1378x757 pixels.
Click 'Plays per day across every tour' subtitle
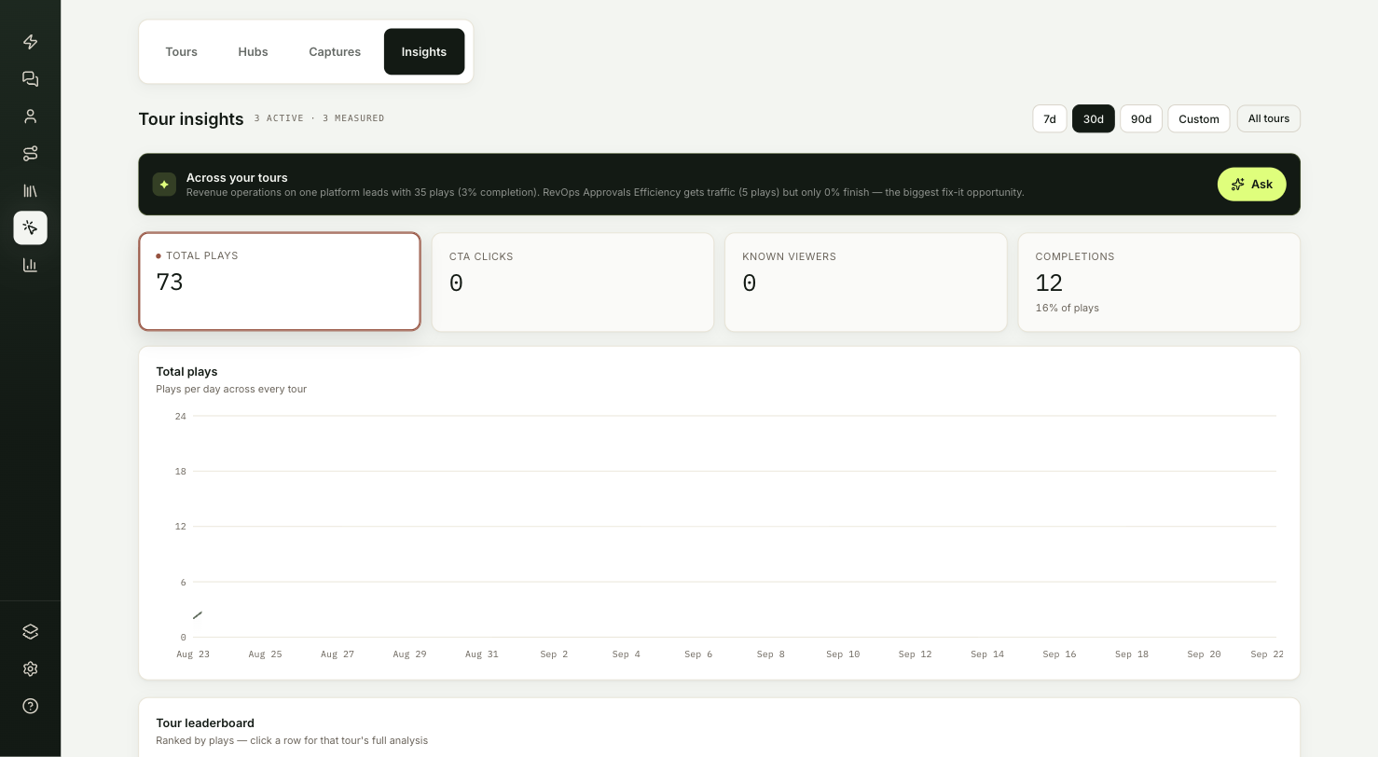coord(231,389)
